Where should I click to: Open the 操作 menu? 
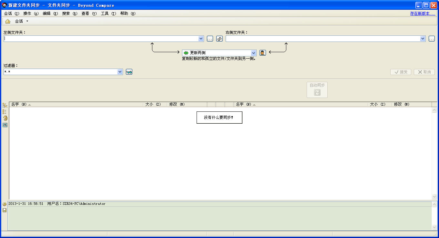(31, 14)
